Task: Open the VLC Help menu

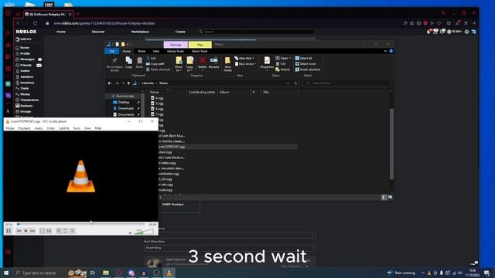Action: point(98,128)
